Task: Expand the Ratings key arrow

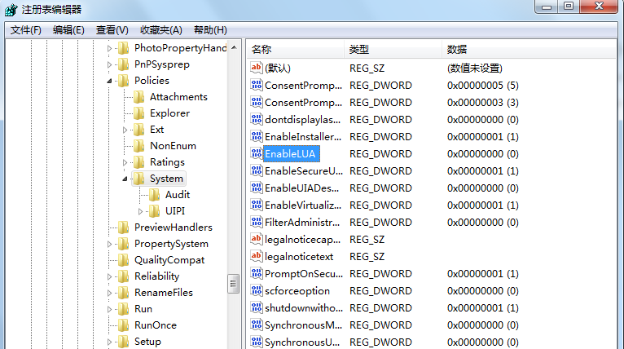Action: (x=125, y=162)
